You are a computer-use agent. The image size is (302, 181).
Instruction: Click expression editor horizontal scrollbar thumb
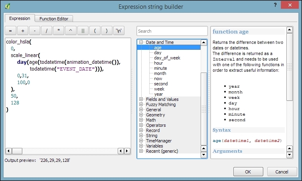click(17, 151)
